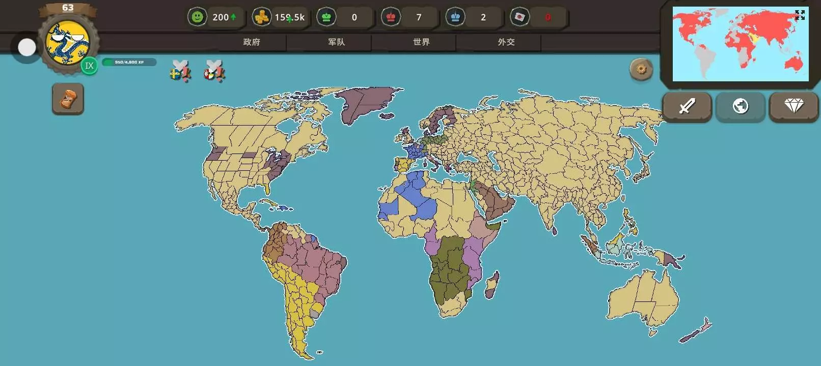
Task: Open the diamond shop button
Action: point(794,107)
